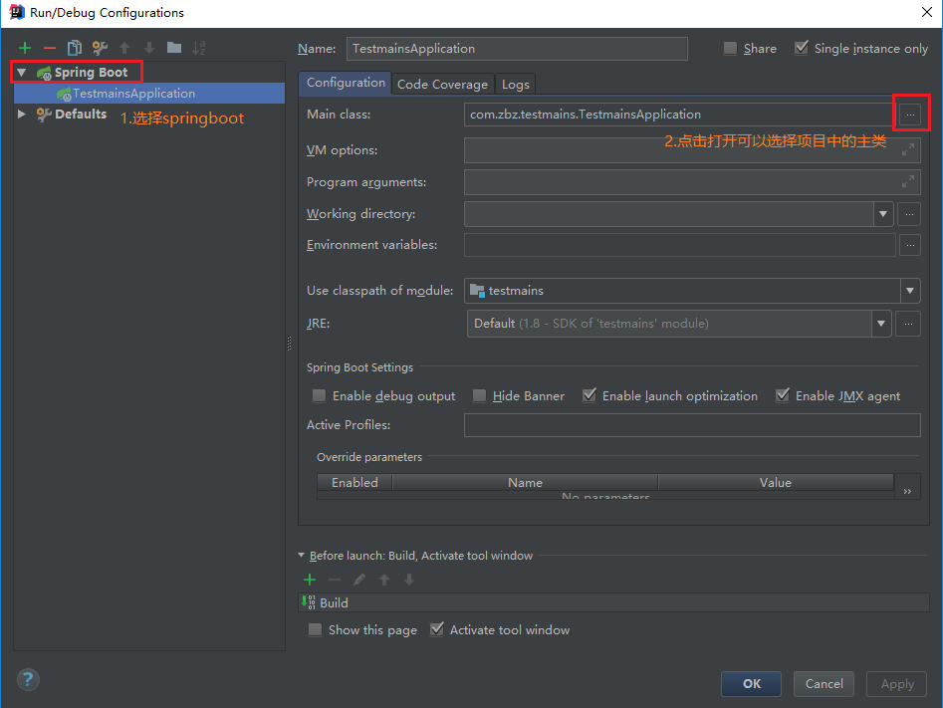This screenshot has width=943, height=708.
Task: Expand VM options field editor icon
Action: [908, 149]
